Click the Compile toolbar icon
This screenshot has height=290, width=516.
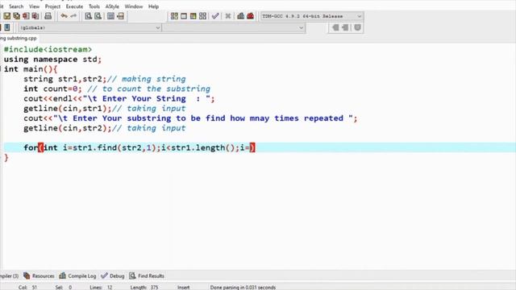pos(174,16)
